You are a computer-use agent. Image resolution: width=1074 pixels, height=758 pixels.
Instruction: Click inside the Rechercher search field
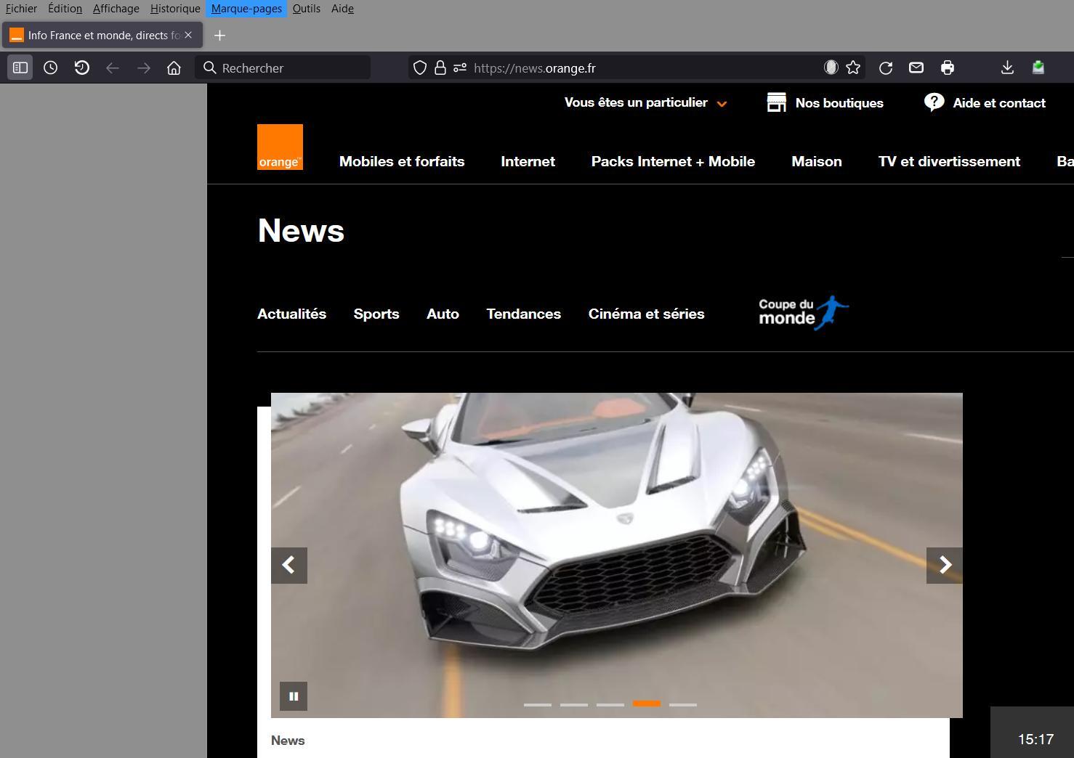tap(283, 68)
